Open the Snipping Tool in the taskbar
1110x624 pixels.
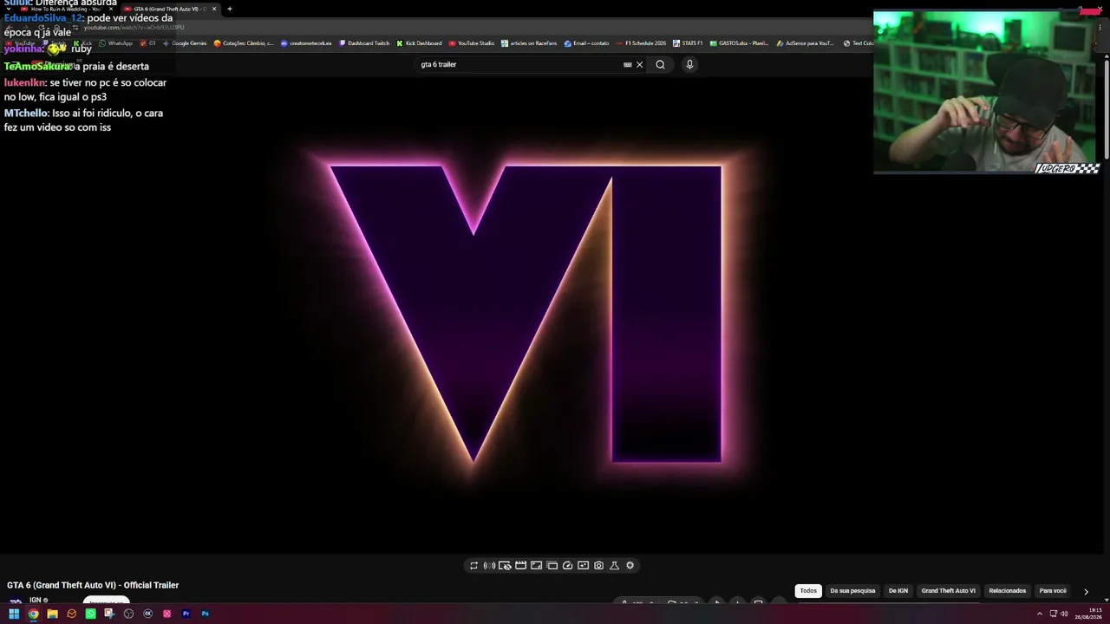[109, 614]
